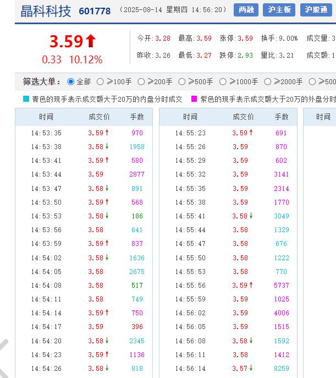Click down arrow in 14:54:20 row
Image resolution: width=336 pixels, height=378 pixels.
point(107,340)
